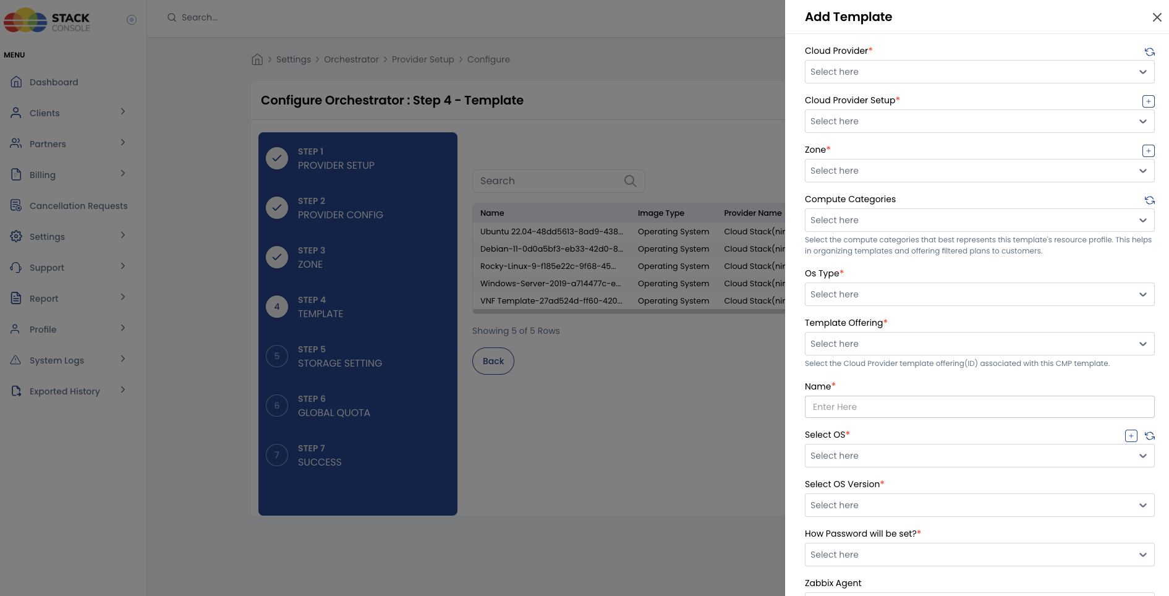This screenshot has width=1169, height=596.
Task: Go to Orchestrator breadcrumb link
Action: 351,59
